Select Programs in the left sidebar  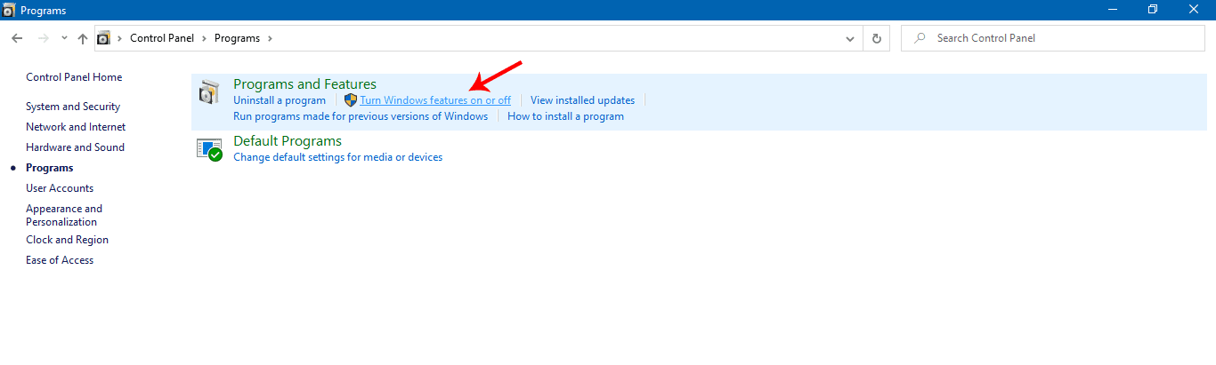click(x=50, y=168)
